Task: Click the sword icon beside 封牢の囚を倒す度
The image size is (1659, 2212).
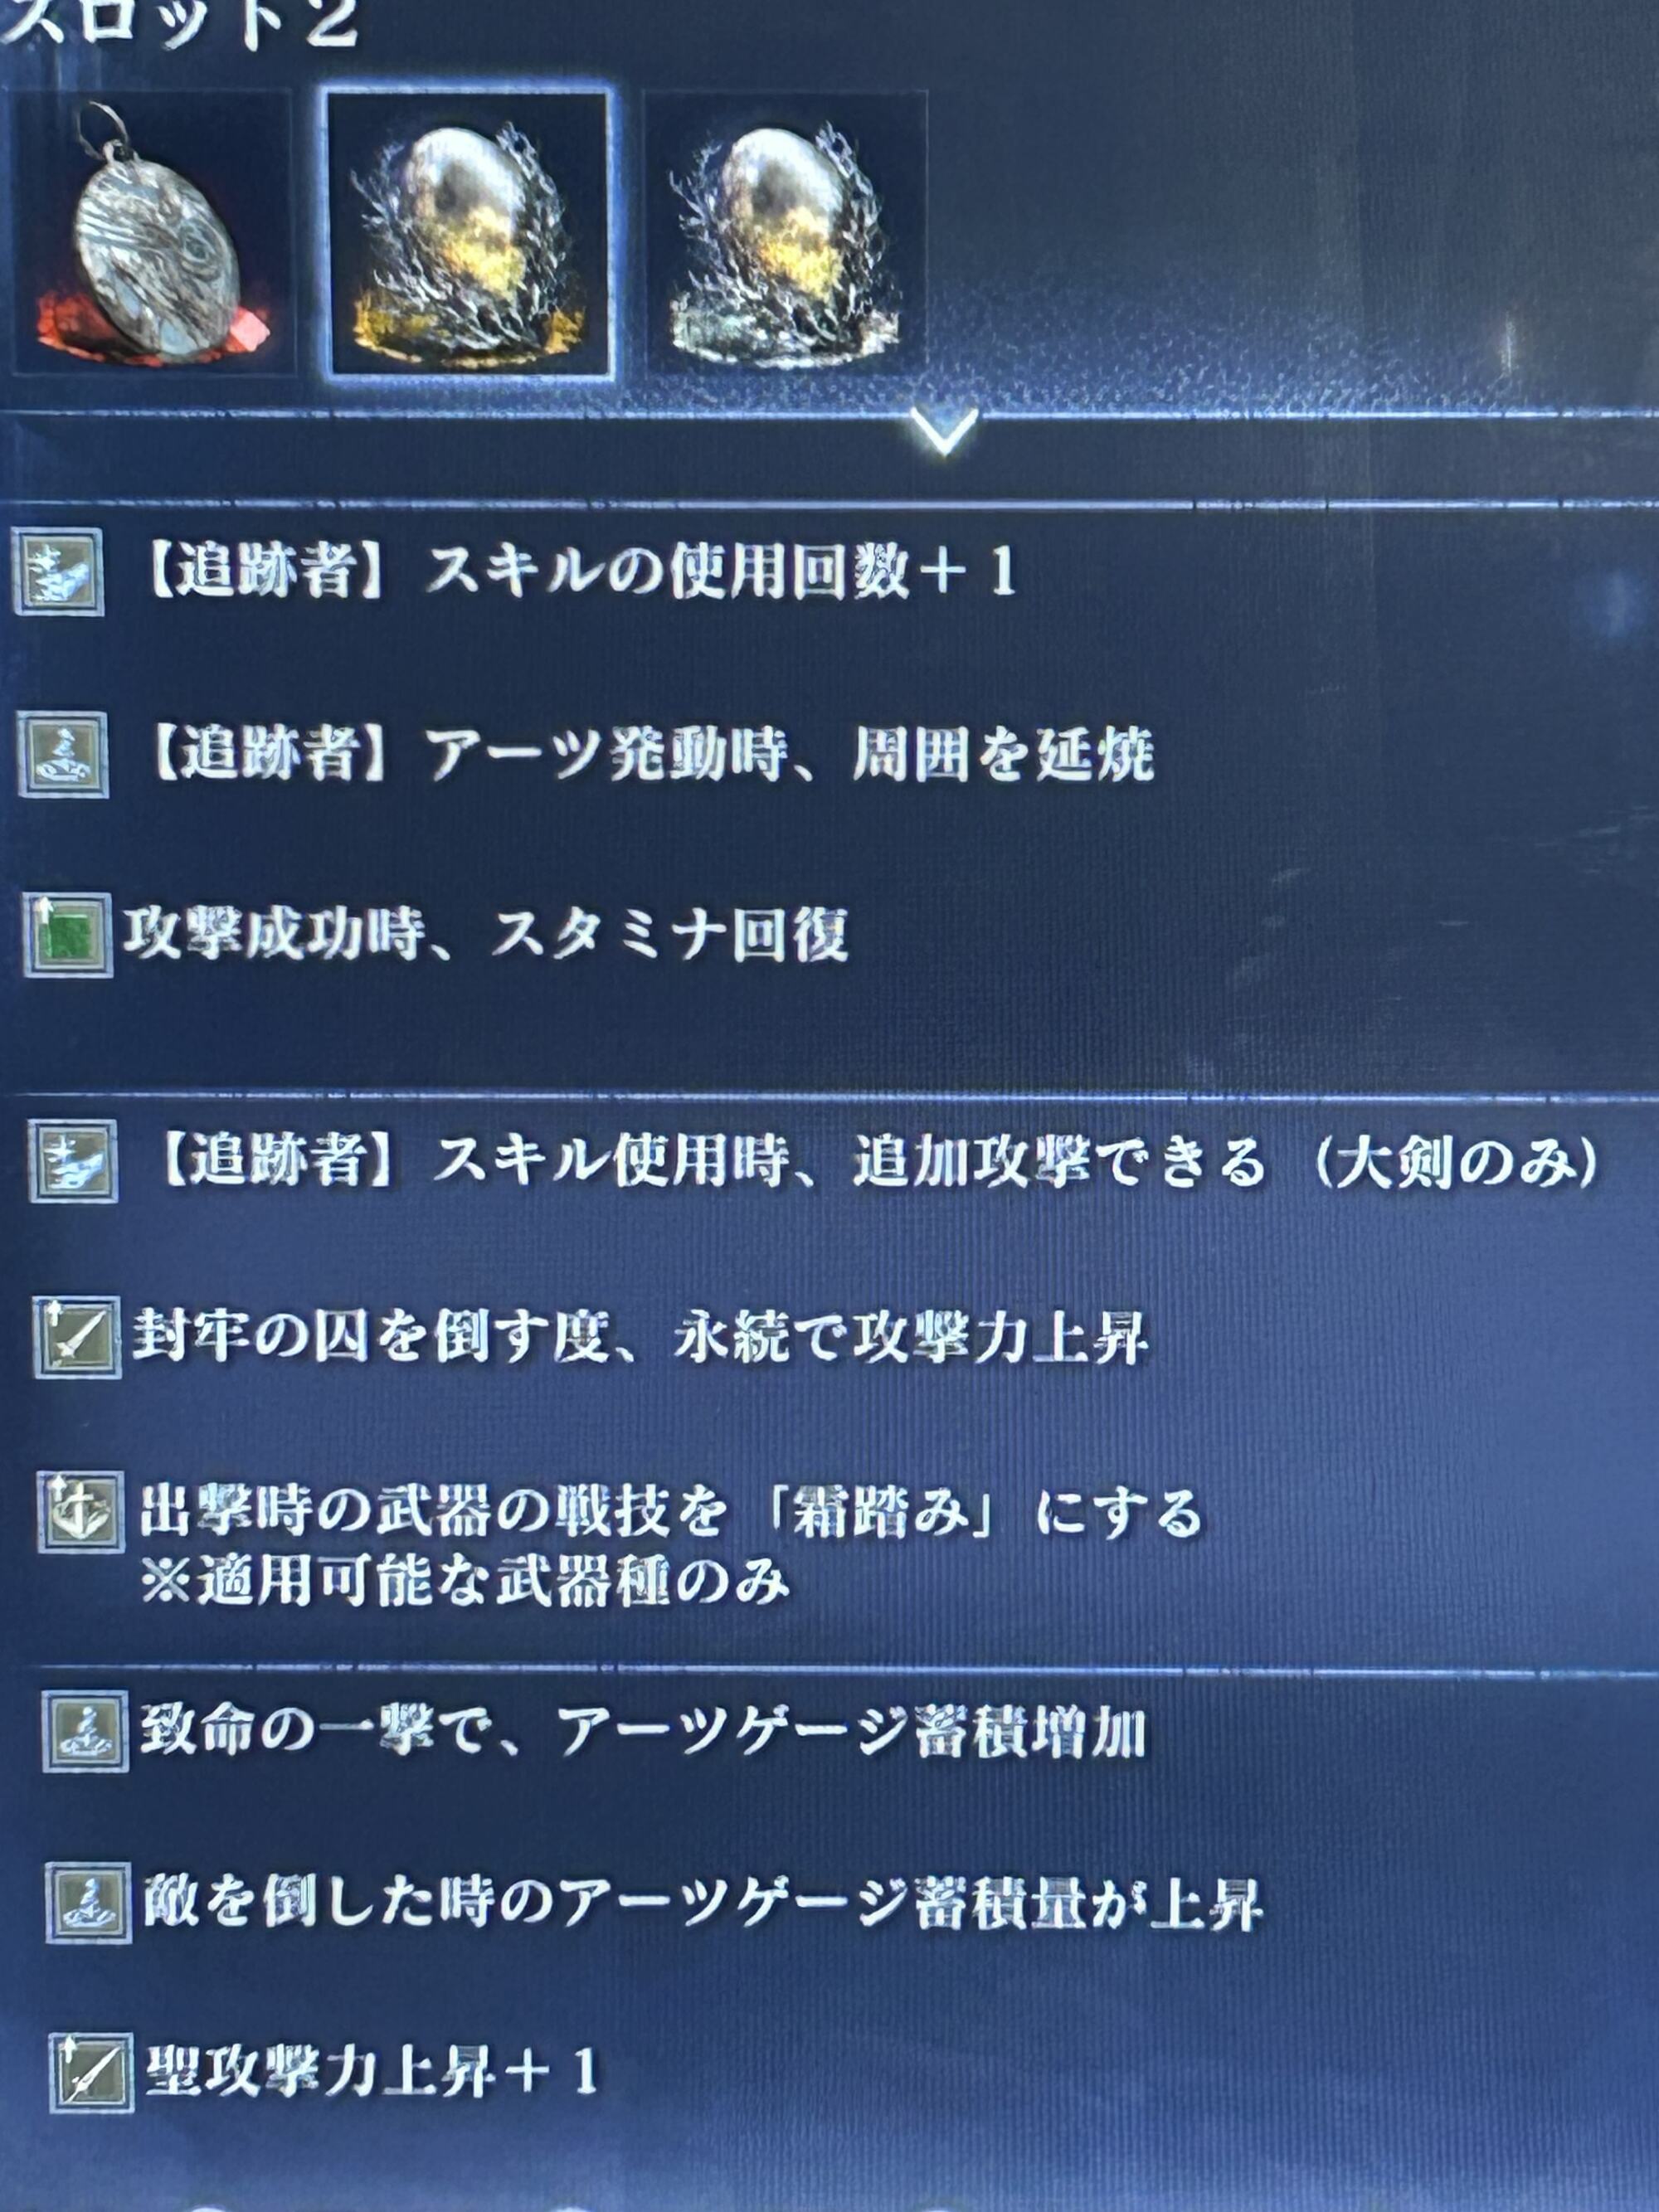Action: (77, 1338)
